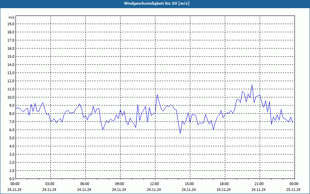Click the 7,0 y-axis label

pyautogui.click(x=12, y=122)
